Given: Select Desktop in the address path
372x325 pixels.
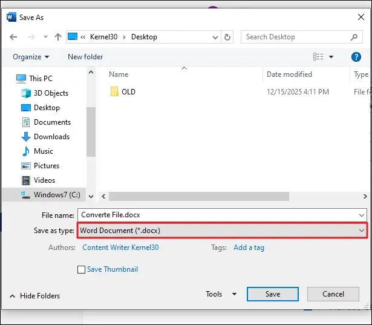Looking at the screenshot, I should tap(144, 37).
